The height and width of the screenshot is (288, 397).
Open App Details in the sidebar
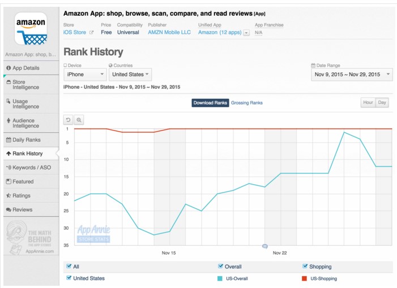pos(31,68)
